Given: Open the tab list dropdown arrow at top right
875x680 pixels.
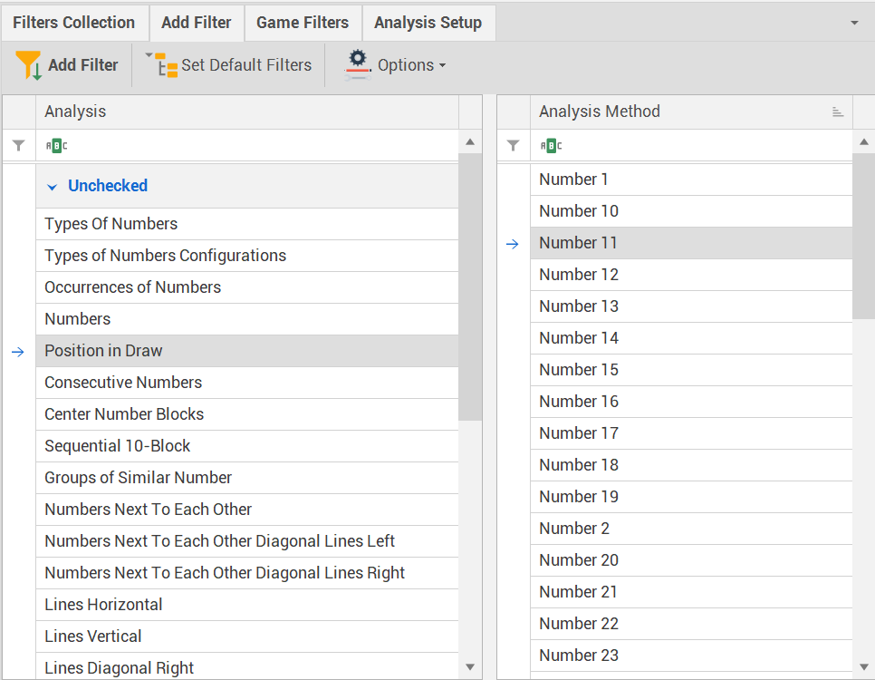Looking at the screenshot, I should (854, 23).
